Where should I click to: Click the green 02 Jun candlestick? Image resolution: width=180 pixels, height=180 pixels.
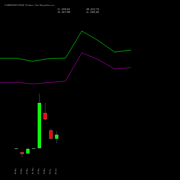[x=57, y=137]
